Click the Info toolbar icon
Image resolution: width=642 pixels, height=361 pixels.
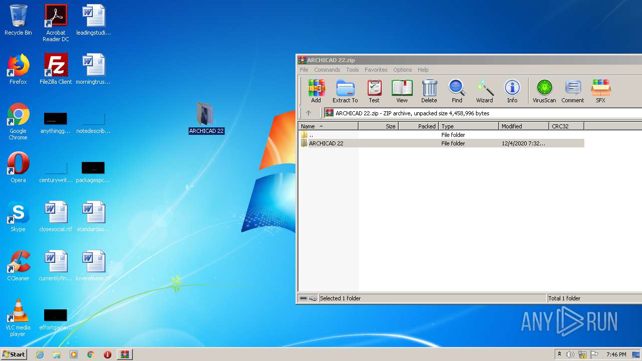(512, 91)
